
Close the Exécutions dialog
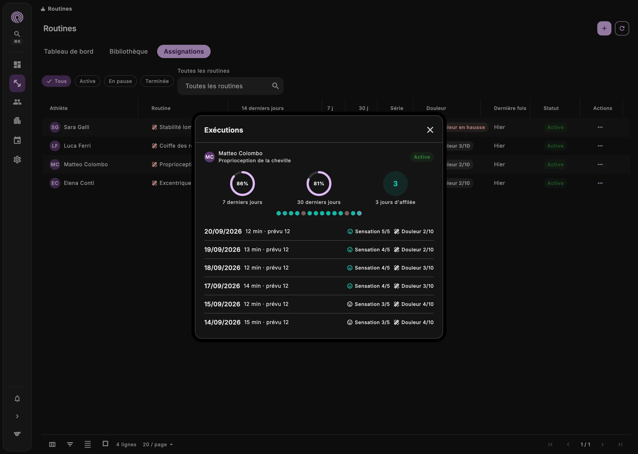coord(430,130)
